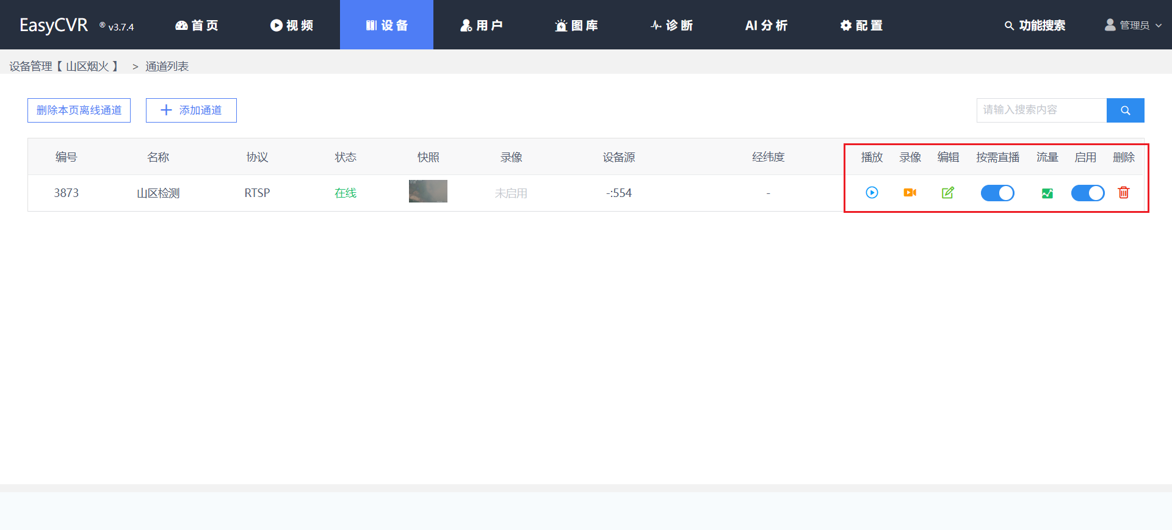Switch to the 视频 video tab
The width and height of the screenshot is (1172, 530).
(x=292, y=26)
